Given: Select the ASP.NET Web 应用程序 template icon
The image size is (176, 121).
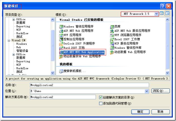Looking at the screenshot, I should coord(61,31).
